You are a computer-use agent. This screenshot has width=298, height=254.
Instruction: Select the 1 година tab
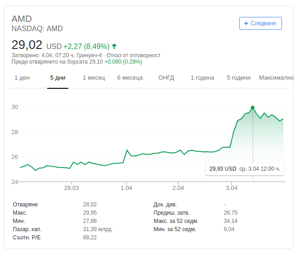[202, 78]
